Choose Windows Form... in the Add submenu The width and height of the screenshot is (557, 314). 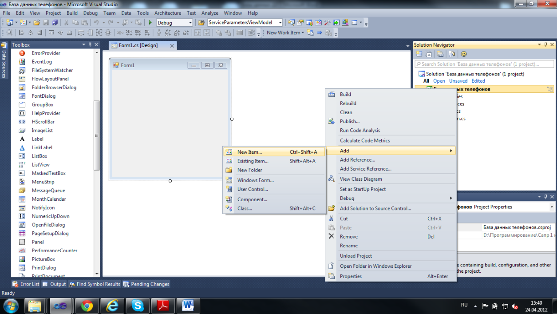tap(274, 180)
